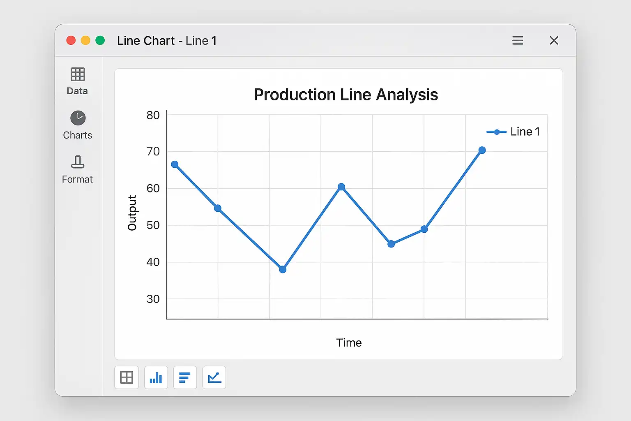
Task: Select the Time axis label
Action: point(349,342)
